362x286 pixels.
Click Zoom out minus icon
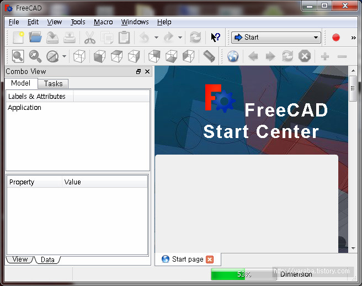(342, 56)
